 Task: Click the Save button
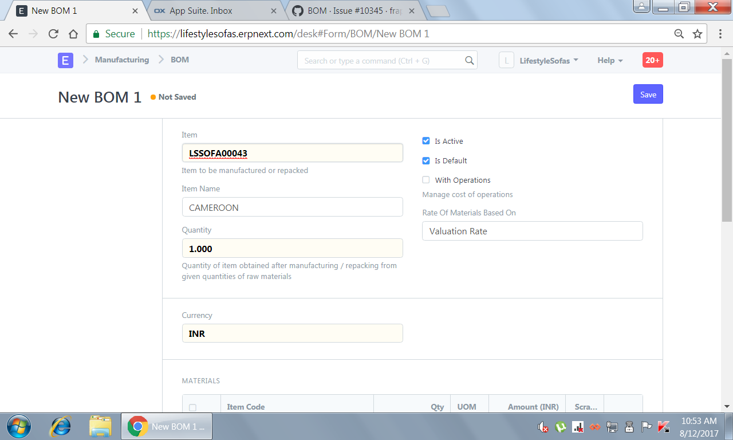point(648,94)
